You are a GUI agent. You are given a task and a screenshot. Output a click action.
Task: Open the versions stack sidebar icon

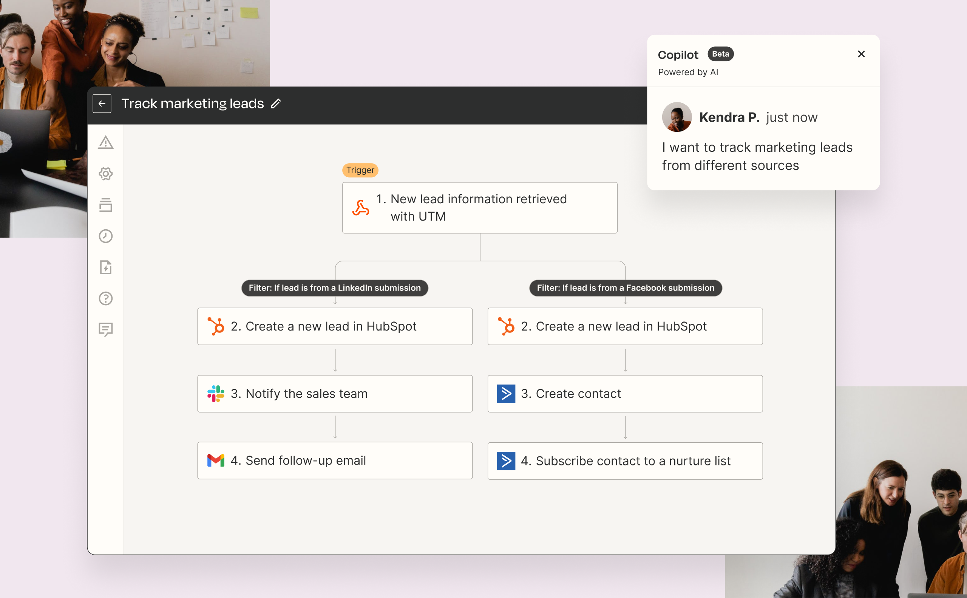pyautogui.click(x=106, y=205)
